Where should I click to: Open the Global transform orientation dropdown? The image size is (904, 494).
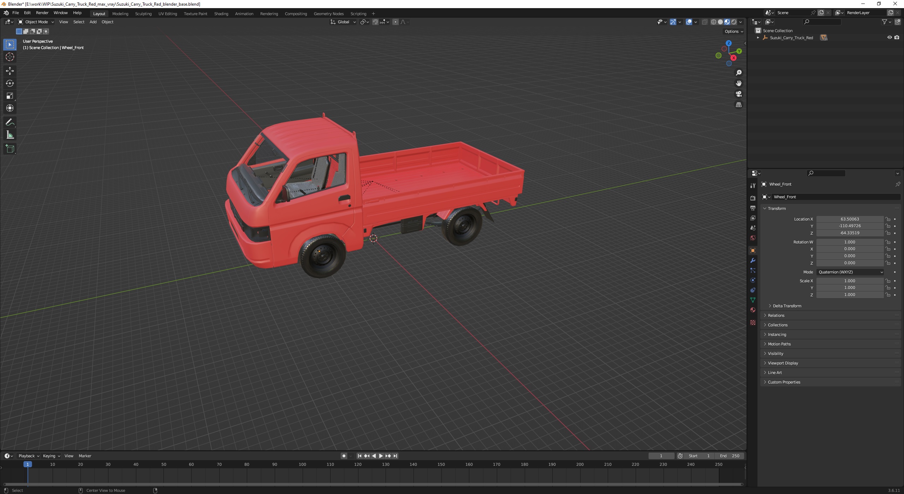point(343,22)
